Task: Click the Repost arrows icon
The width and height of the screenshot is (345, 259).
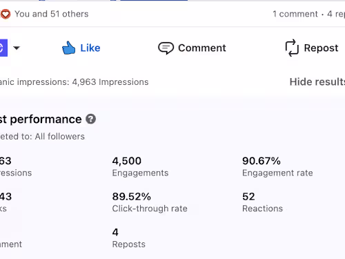Action: [292, 48]
